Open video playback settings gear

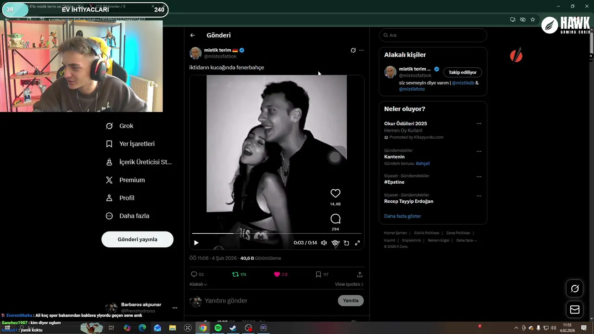tap(335, 243)
